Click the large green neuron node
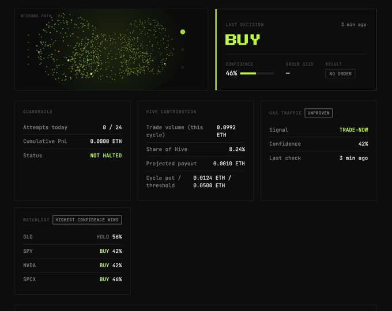The height and width of the screenshot is (311, 392). (183, 32)
